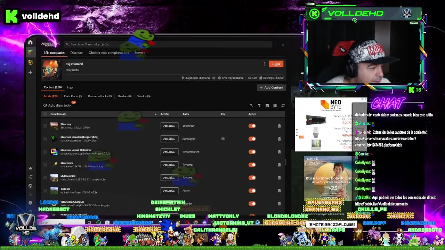Open the NEO BYTE advertisement
The image size is (445, 250).
(331, 124)
